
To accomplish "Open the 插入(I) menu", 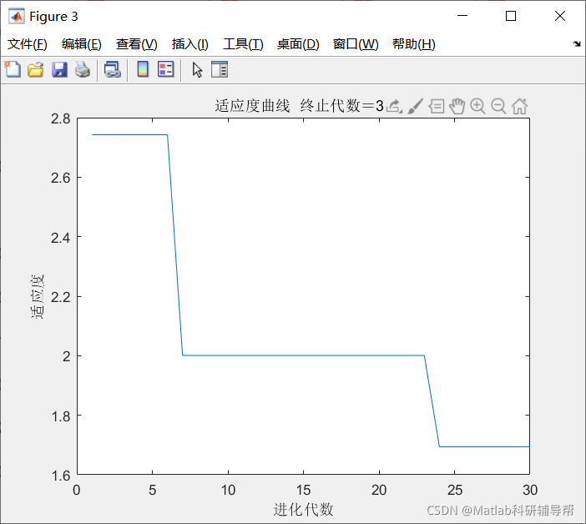I will point(189,44).
